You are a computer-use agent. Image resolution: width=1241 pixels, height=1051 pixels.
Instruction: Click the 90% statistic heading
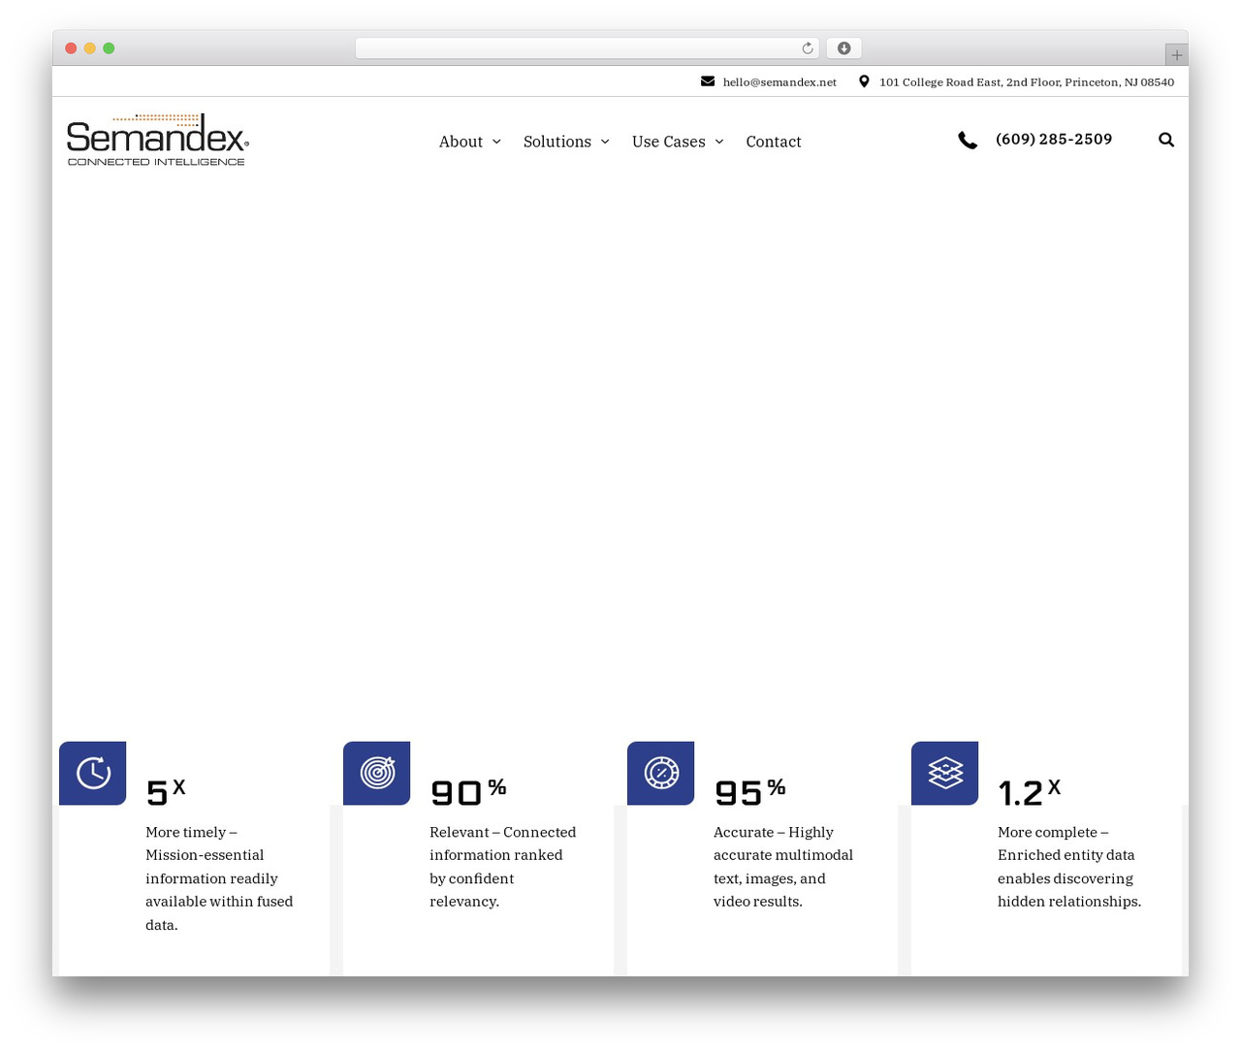coord(468,791)
